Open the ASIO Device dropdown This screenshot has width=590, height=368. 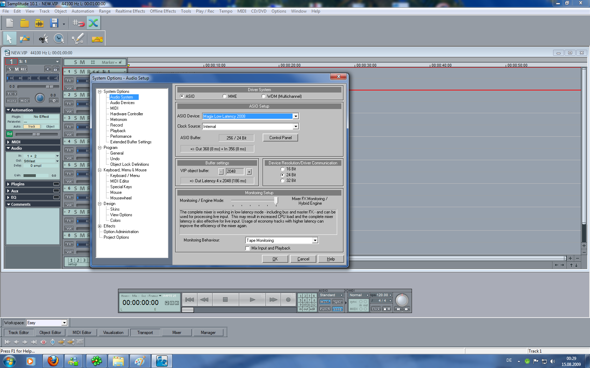click(296, 116)
